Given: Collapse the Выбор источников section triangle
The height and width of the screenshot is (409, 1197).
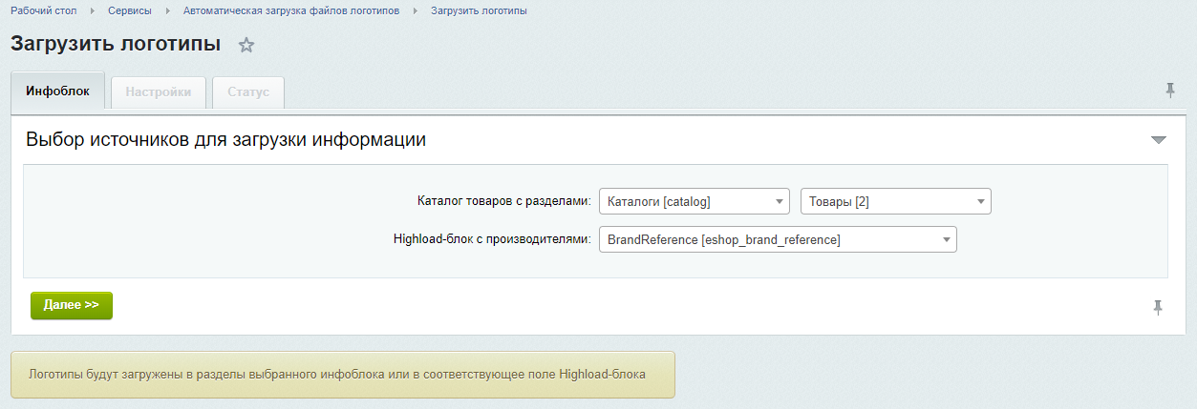Looking at the screenshot, I should [1159, 140].
